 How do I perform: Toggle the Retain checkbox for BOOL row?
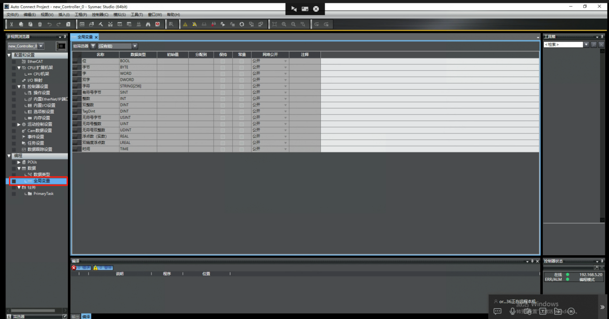[223, 61]
